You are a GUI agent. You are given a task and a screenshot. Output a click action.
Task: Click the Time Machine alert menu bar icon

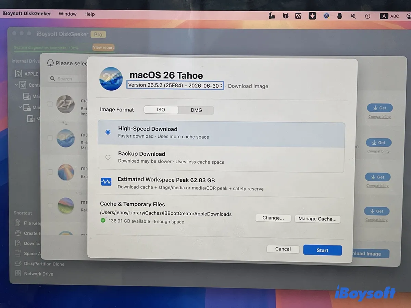point(367,16)
